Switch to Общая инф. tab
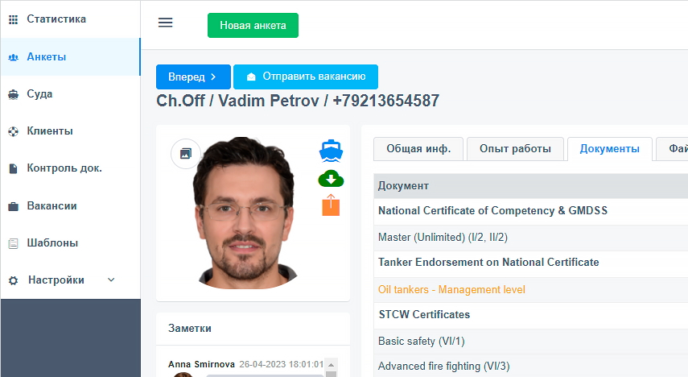The height and width of the screenshot is (377, 688). (x=418, y=149)
